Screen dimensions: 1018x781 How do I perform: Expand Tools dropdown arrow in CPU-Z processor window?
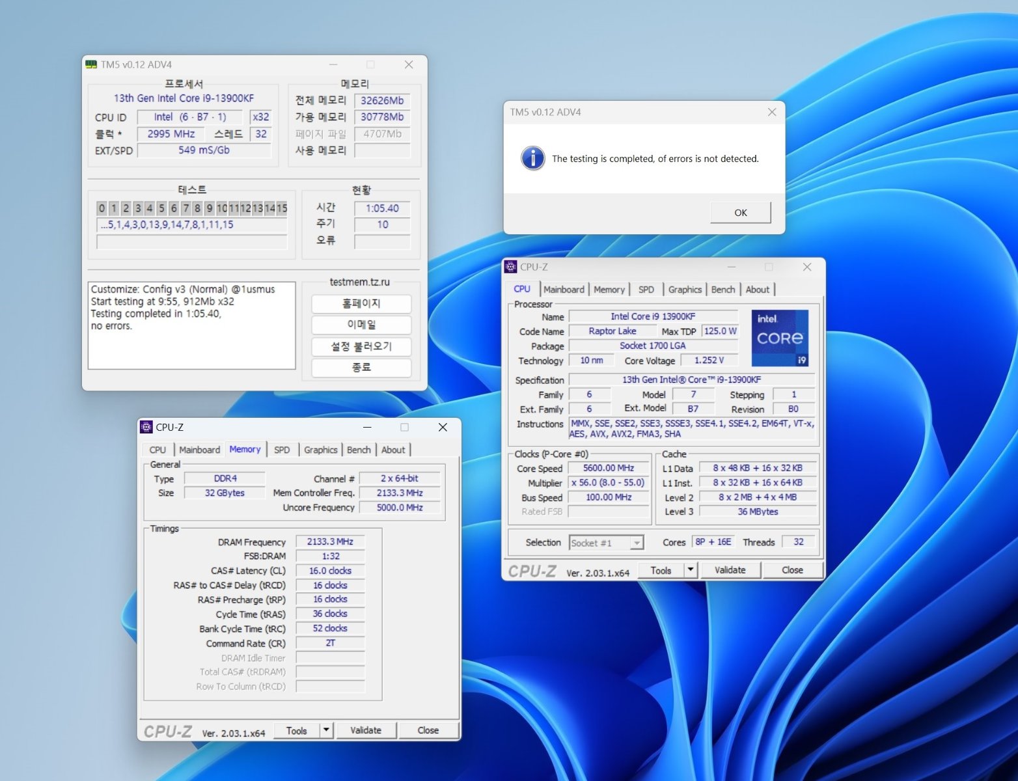691,570
